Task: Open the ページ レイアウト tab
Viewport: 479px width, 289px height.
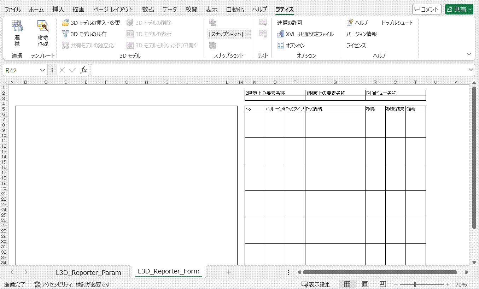Action: pyautogui.click(x=113, y=10)
